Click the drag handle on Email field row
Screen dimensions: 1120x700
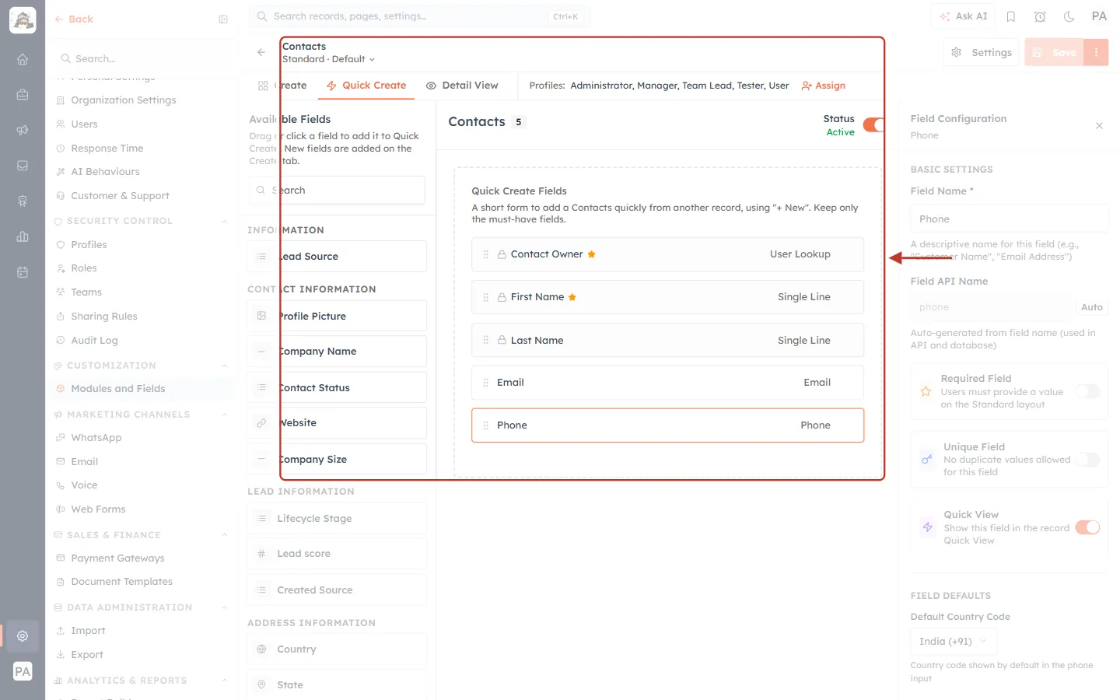coord(486,383)
